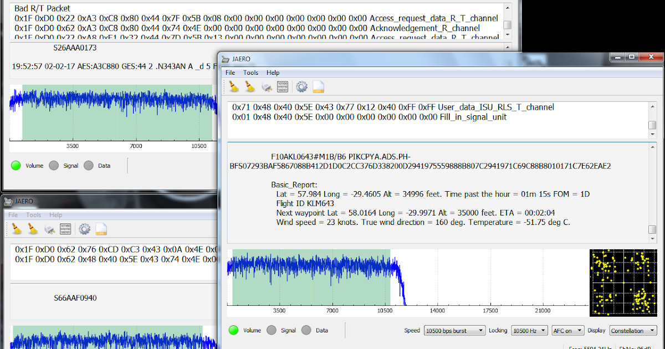Toggle the Signal indicator

(x=272, y=330)
